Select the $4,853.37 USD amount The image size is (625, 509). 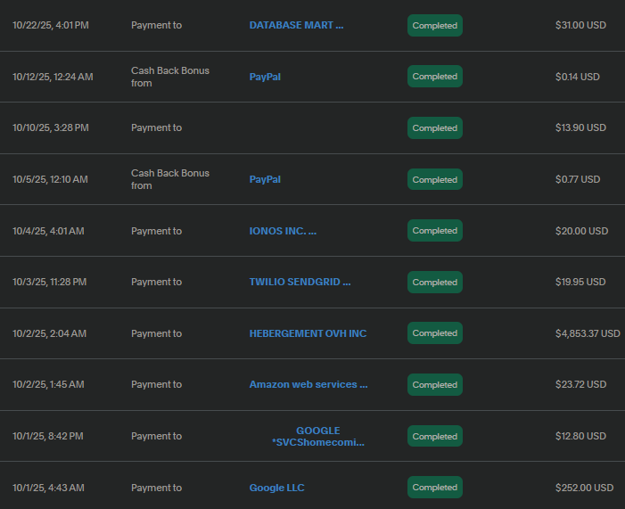(587, 333)
